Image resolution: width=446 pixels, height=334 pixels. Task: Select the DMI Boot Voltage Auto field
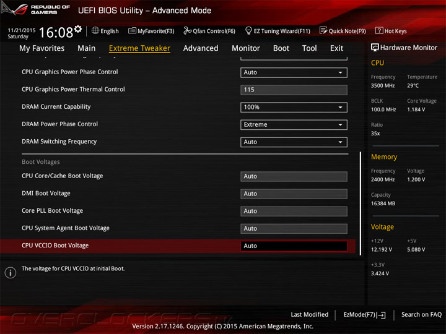coord(294,194)
